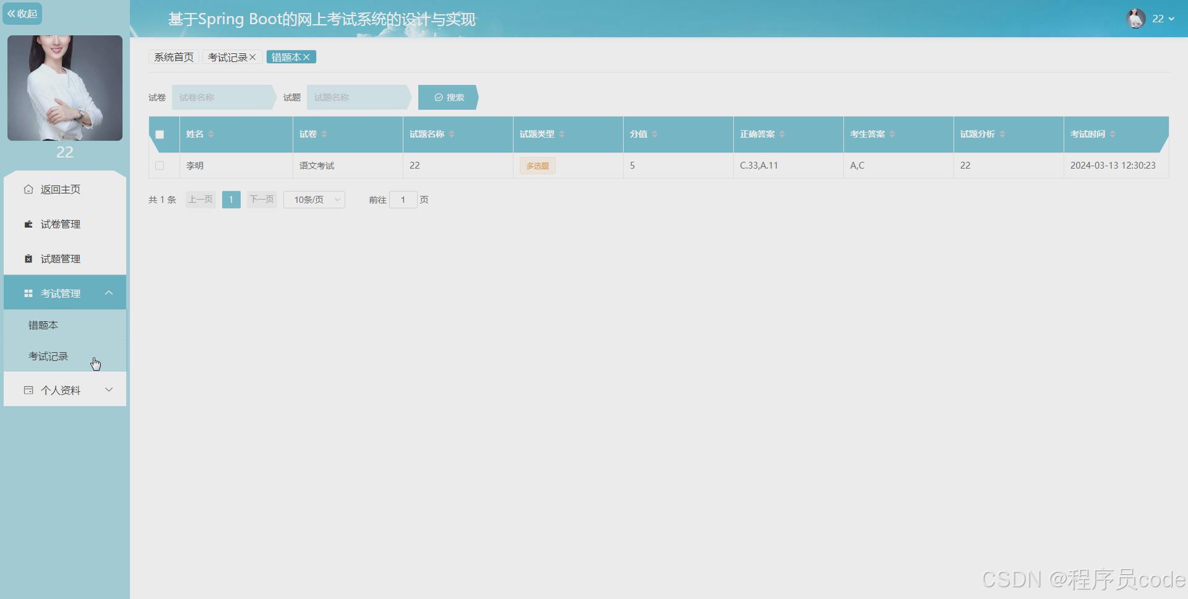Viewport: 1188px width, 599px height.
Task: Click the search icon in 搜索 button
Action: coord(439,97)
